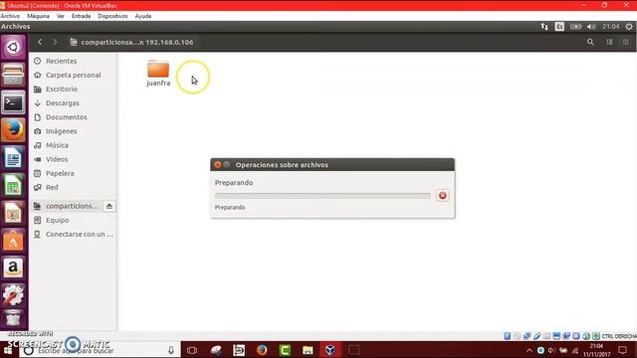Viewport: 637px width, 358px height.
Task: Launch the Terminal from the dock
Action: (x=13, y=102)
